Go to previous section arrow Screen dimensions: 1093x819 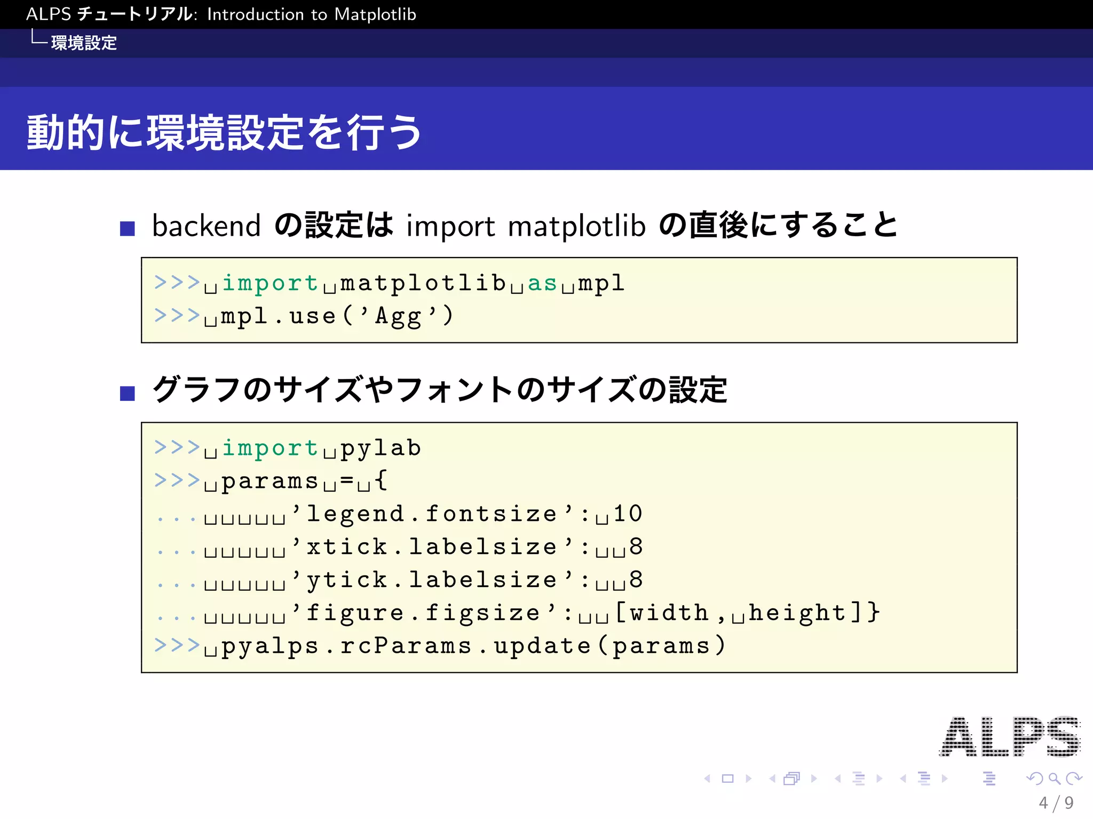click(903, 778)
